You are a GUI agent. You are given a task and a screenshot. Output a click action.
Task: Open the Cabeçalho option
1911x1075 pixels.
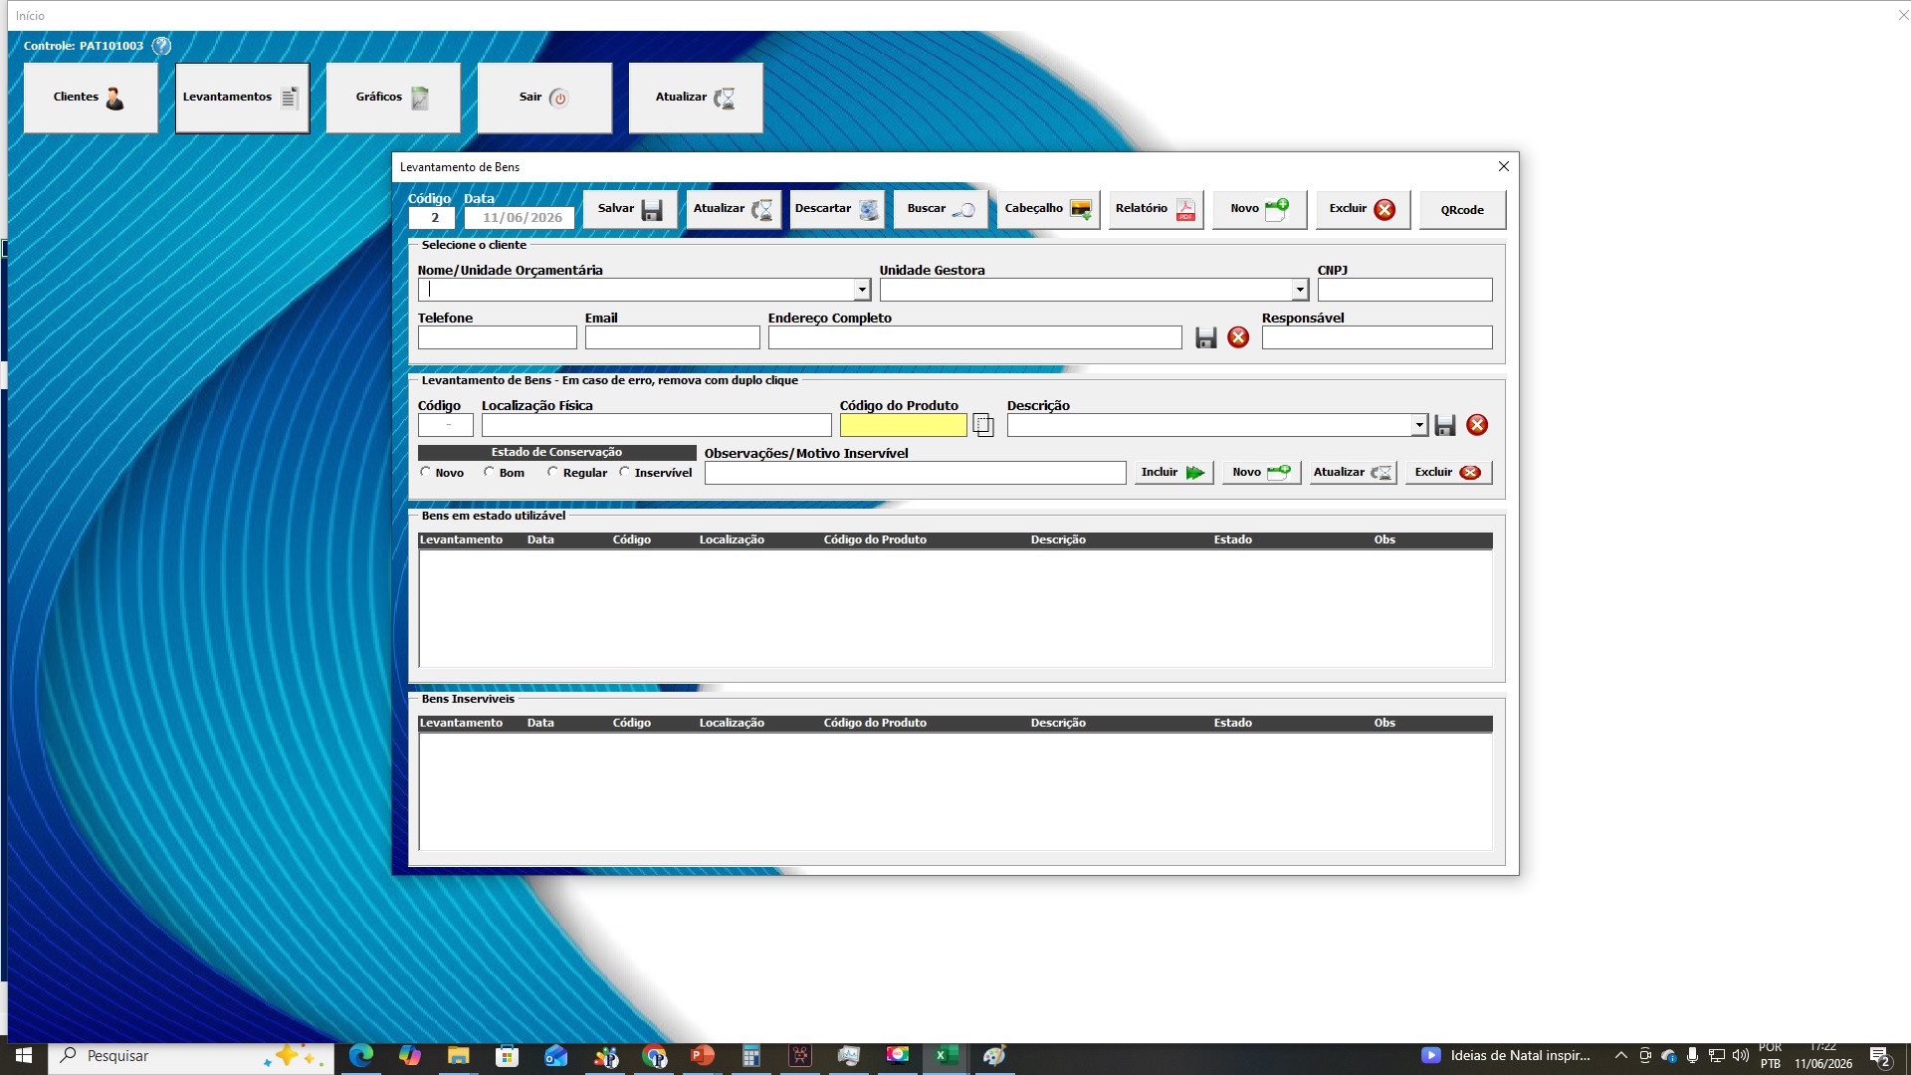click(x=1048, y=209)
